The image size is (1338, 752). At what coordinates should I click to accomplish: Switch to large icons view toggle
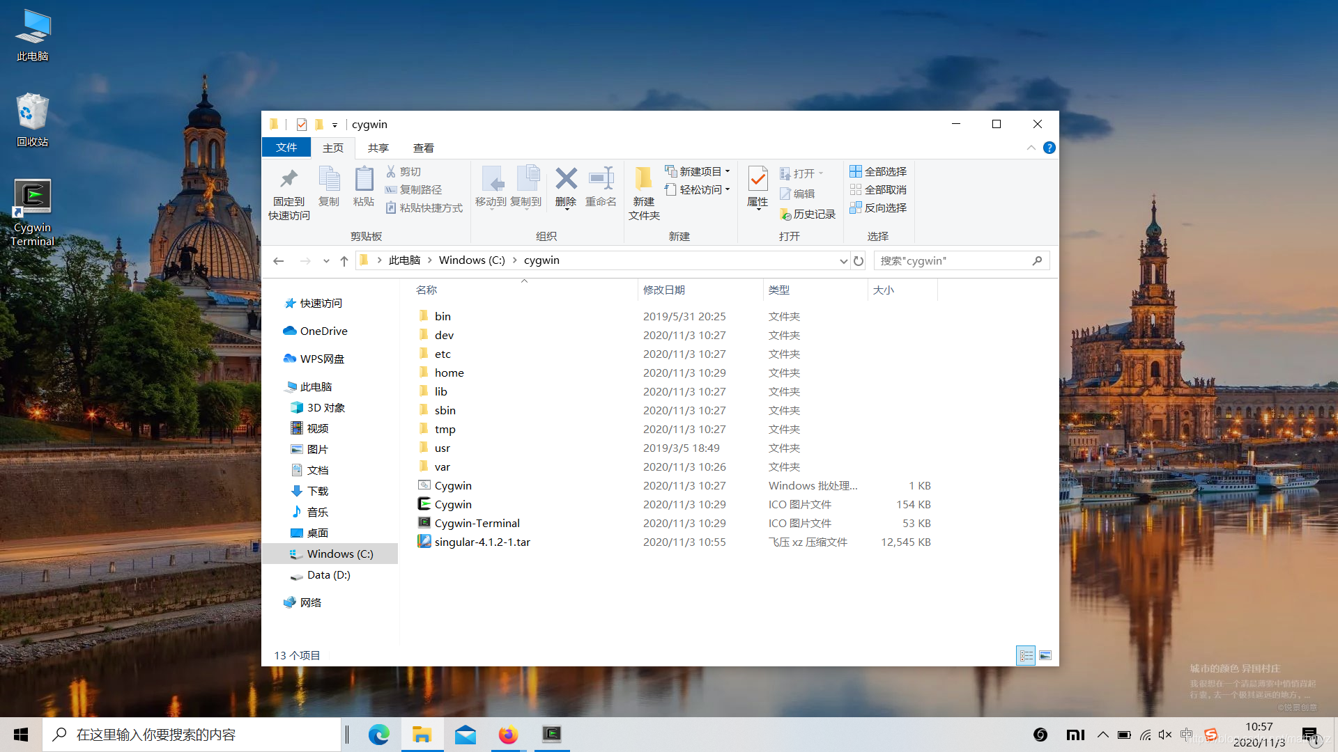click(1045, 655)
